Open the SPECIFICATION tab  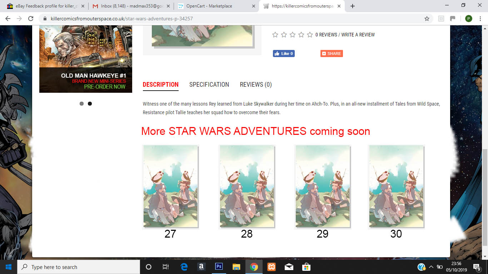pos(209,85)
